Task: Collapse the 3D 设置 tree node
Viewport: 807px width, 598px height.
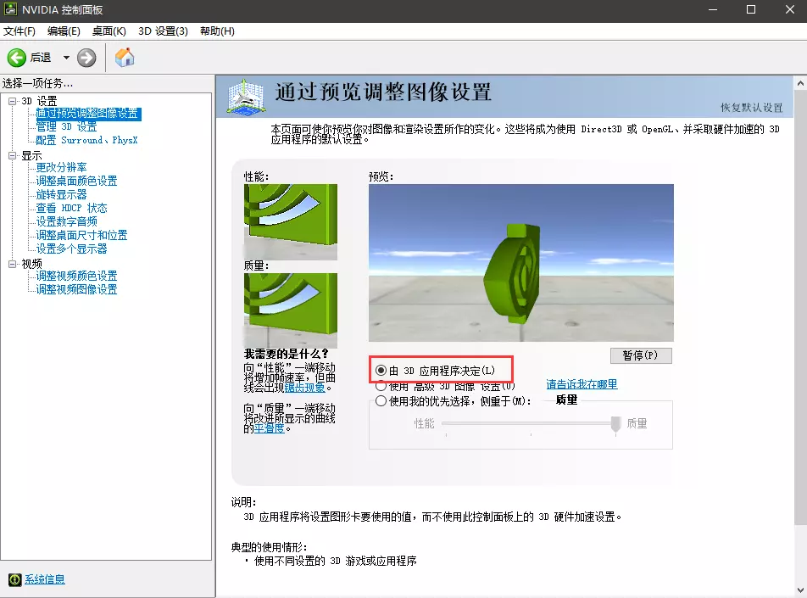Action: 13,101
